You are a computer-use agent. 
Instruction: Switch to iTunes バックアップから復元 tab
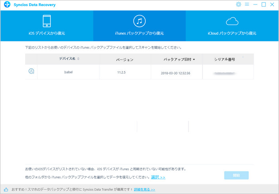pos(139,26)
